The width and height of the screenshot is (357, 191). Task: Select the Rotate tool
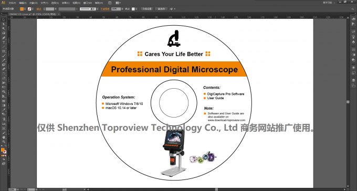(x=4, y=74)
